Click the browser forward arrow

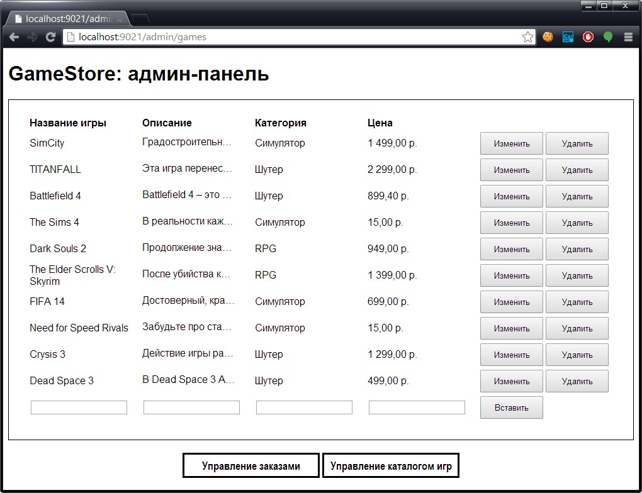pyautogui.click(x=32, y=37)
